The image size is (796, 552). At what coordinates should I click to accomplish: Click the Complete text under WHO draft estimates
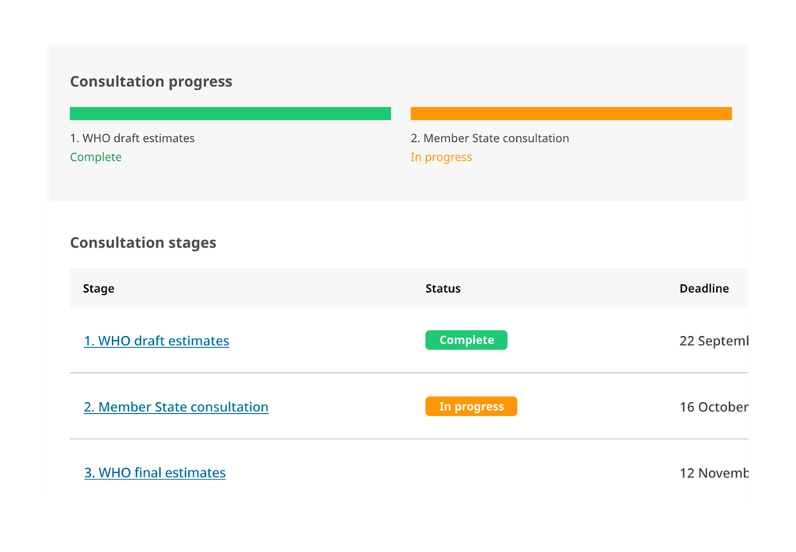96,157
